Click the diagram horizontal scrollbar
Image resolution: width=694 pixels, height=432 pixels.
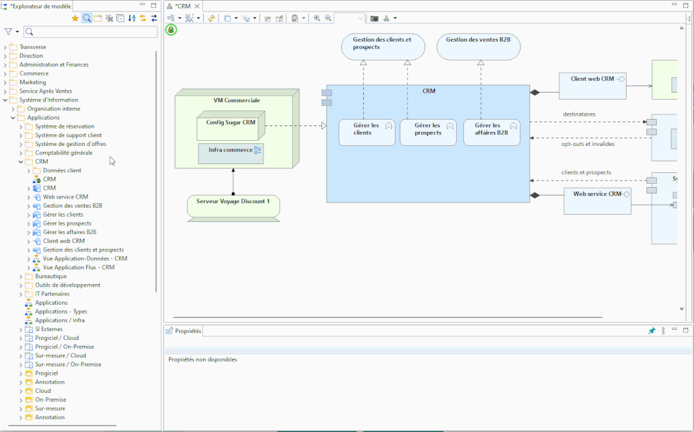point(387,318)
